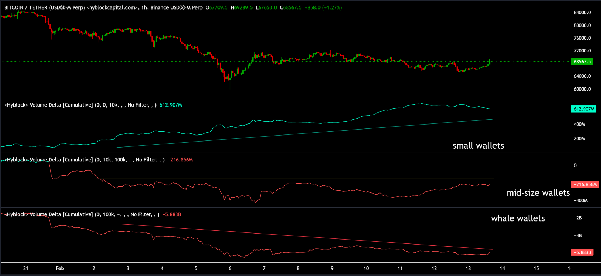Click the 'mid-size wallets' text annotation

pos(538,193)
